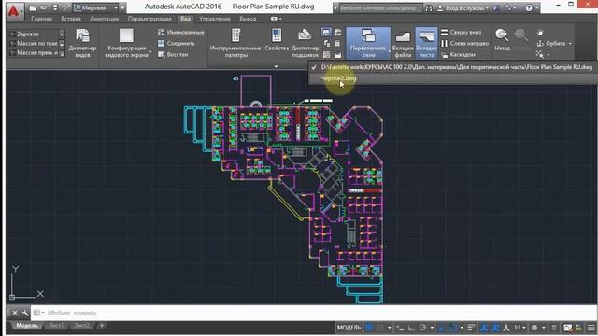This screenshot has width=598, height=336.
Task: Expand the ribbon gallery list fully
Action: 62,54
